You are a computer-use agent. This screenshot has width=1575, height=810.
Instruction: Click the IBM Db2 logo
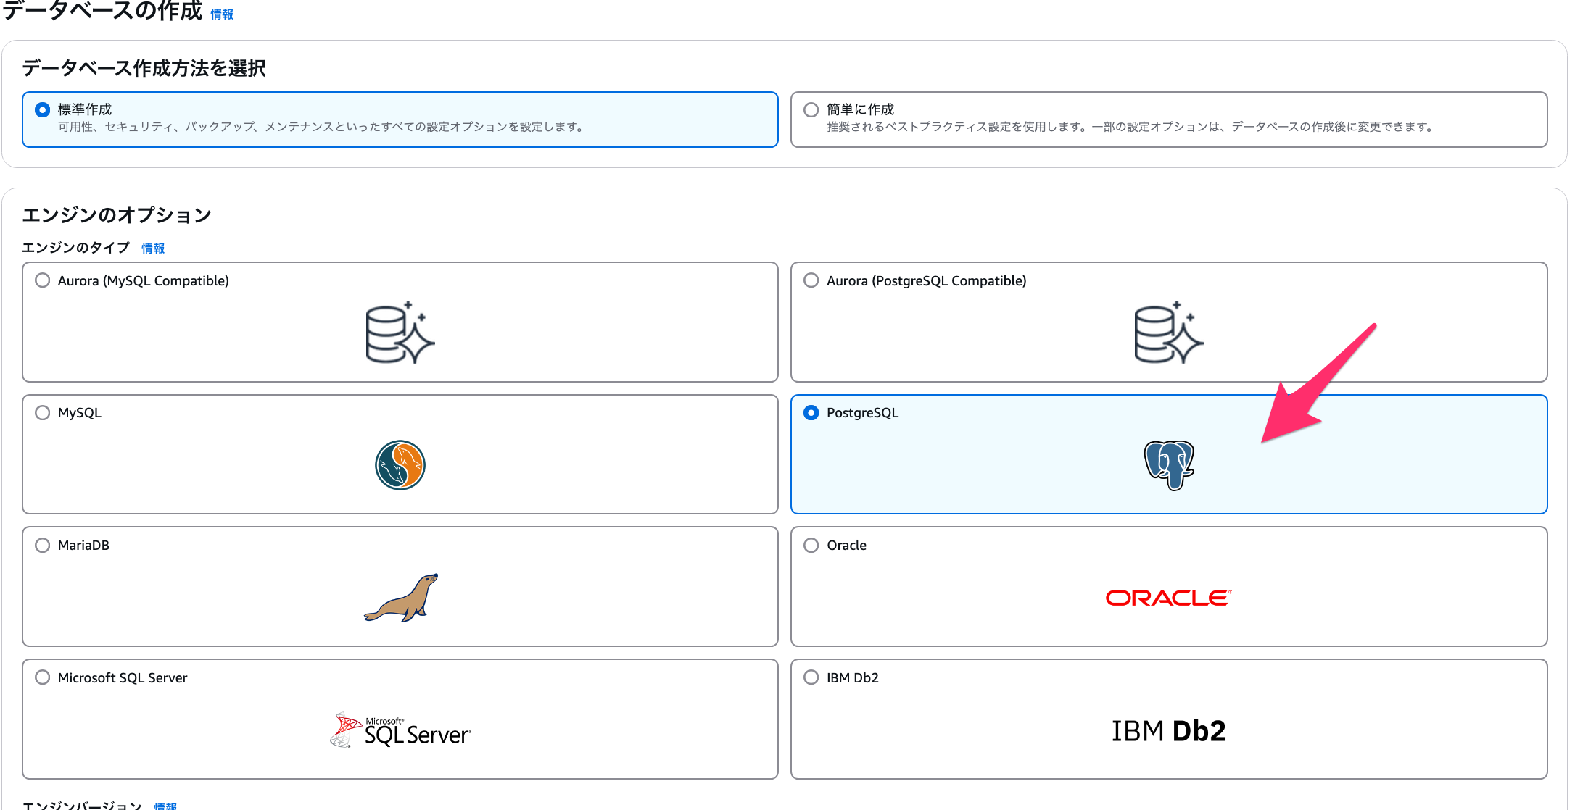coord(1168,730)
